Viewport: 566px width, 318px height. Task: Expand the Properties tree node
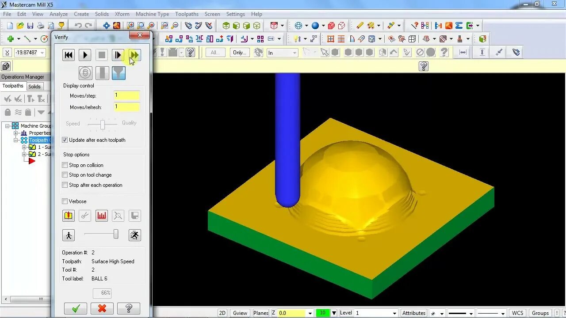pos(16,133)
